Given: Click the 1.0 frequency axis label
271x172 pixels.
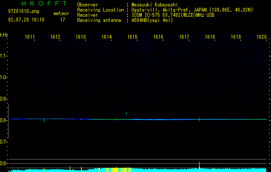Looking at the screenshot, I should pyautogui.click(x=3, y=77).
